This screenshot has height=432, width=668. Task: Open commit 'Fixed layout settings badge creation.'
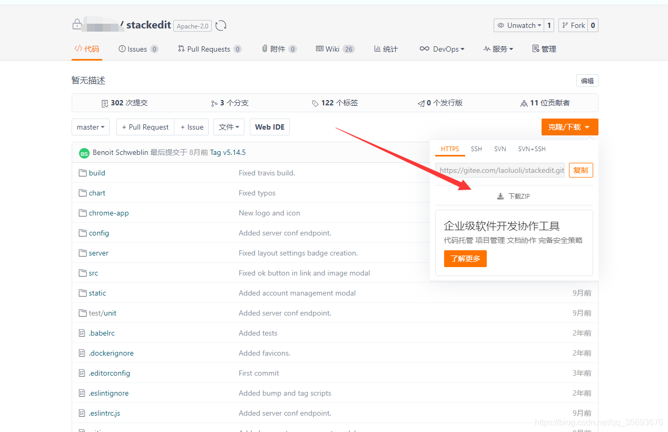(298, 253)
